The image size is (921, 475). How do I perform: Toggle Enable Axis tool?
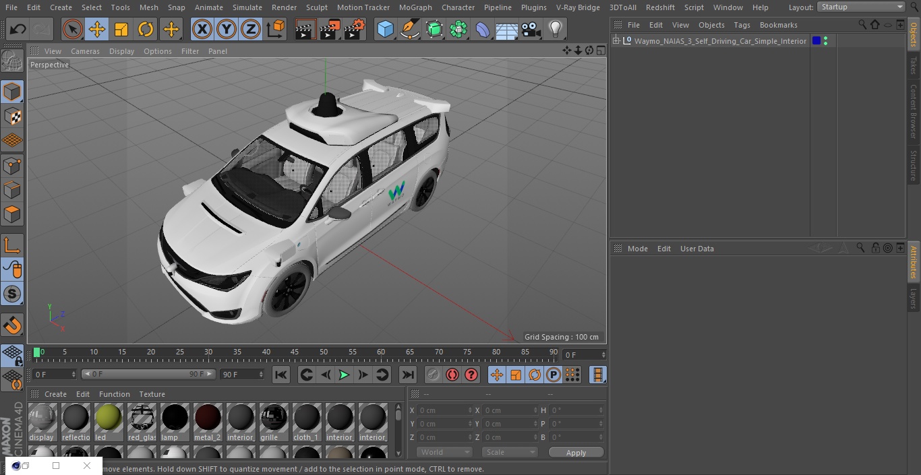click(12, 245)
